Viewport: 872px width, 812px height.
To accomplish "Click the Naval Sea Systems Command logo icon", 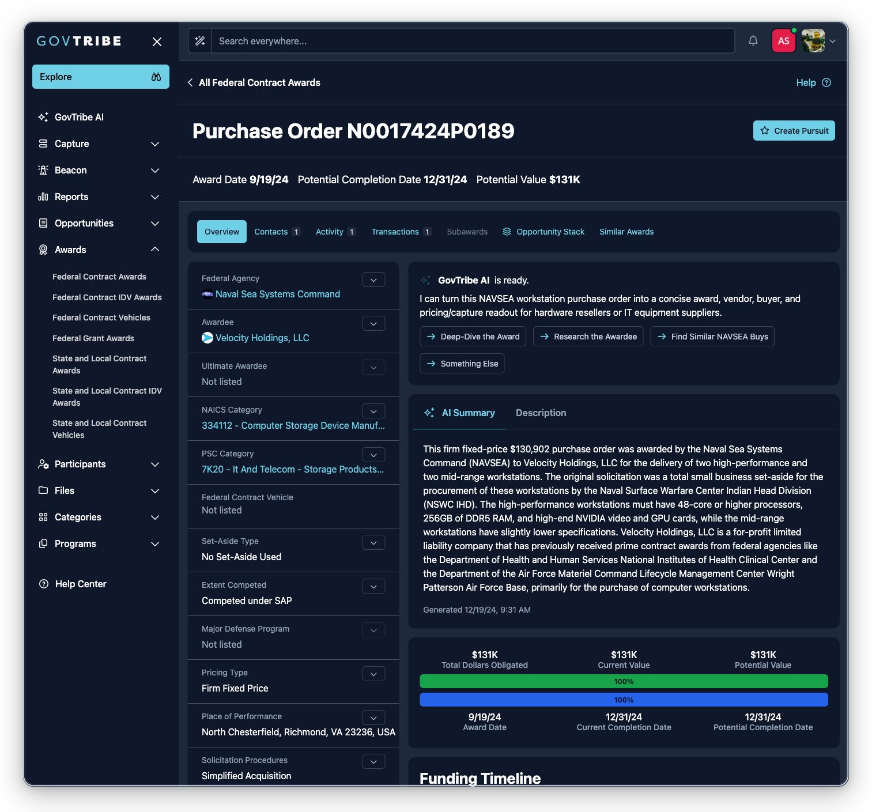I will (x=207, y=294).
